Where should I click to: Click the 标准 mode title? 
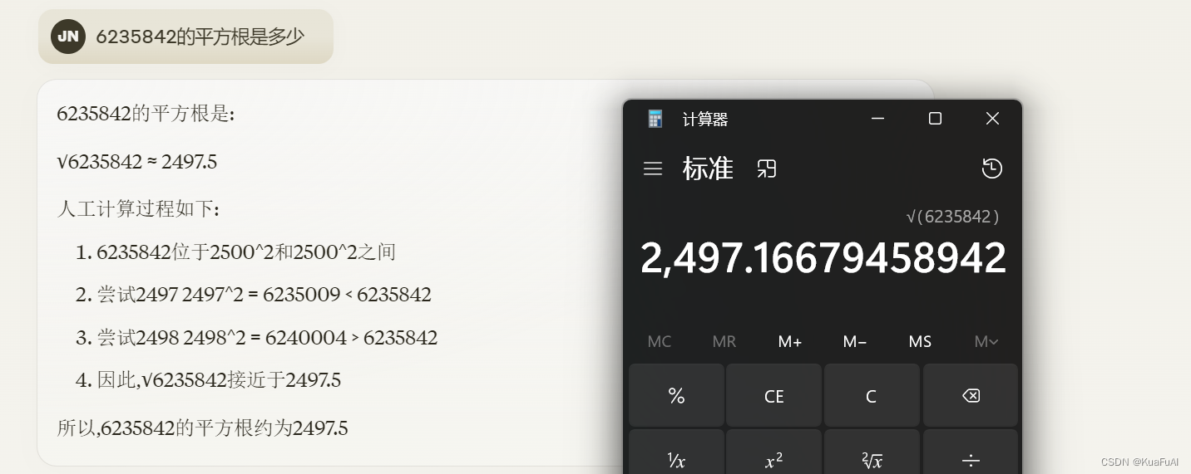[708, 169]
